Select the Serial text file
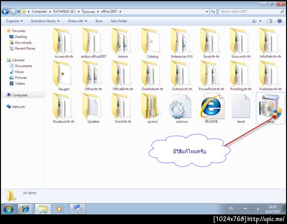 (241, 108)
